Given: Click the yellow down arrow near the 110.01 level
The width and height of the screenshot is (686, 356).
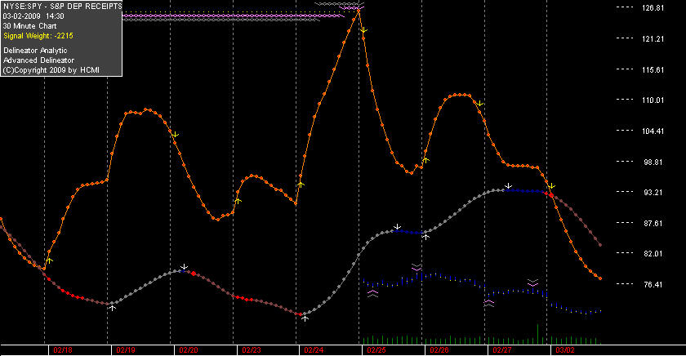Looking at the screenshot, I should (480, 103).
